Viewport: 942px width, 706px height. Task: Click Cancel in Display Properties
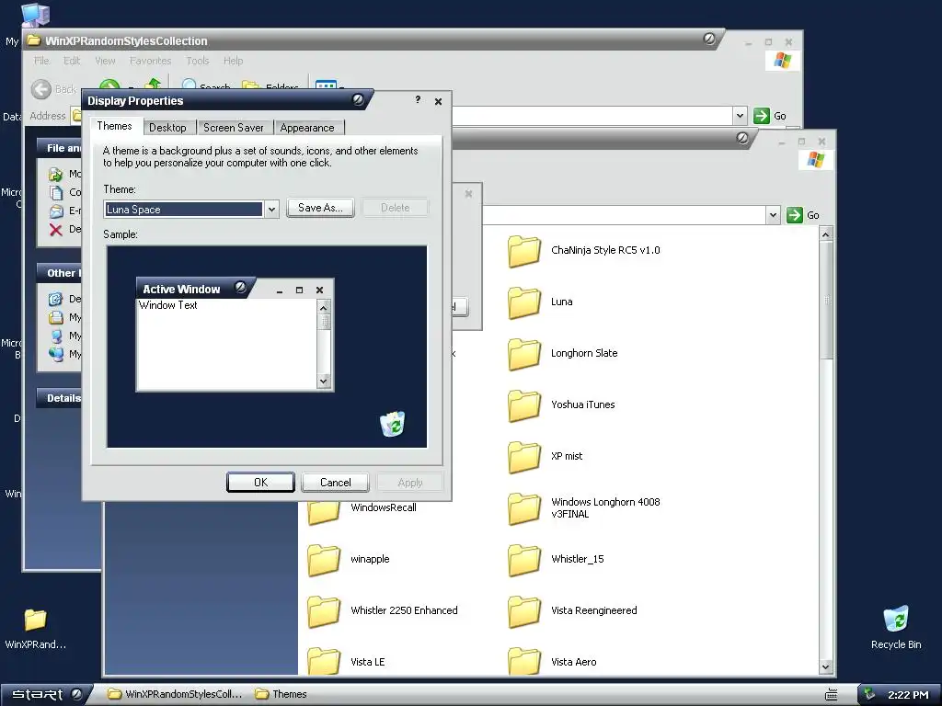(x=335, y=482)
